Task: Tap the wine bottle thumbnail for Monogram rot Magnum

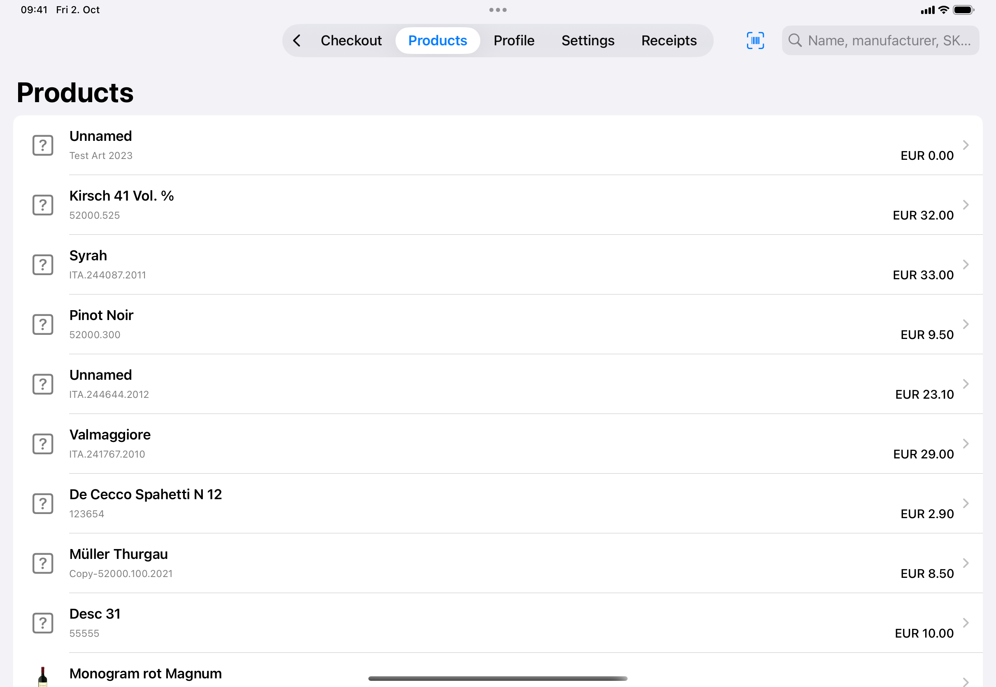Action: (42, 677)
